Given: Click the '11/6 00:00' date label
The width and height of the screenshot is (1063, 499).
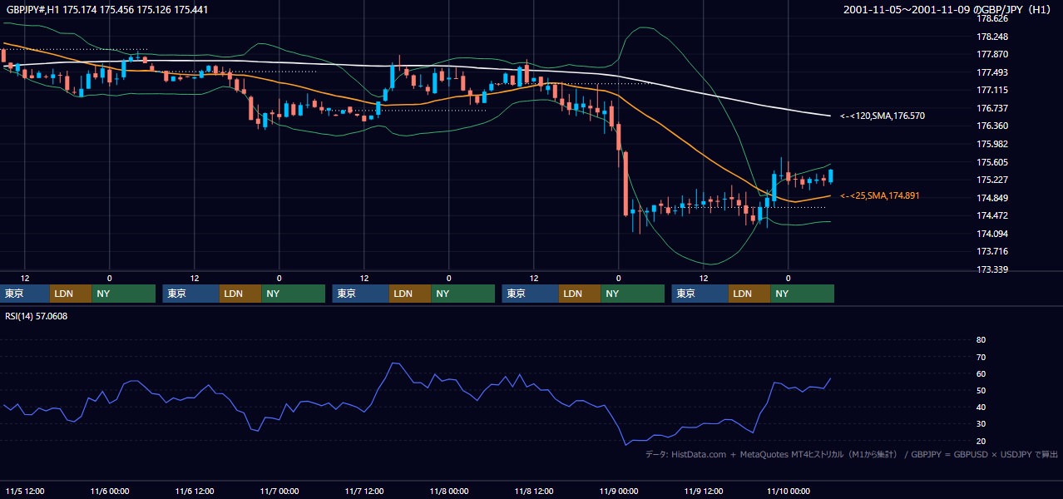Looking at the screenshot, I should [x=109, y=491].
